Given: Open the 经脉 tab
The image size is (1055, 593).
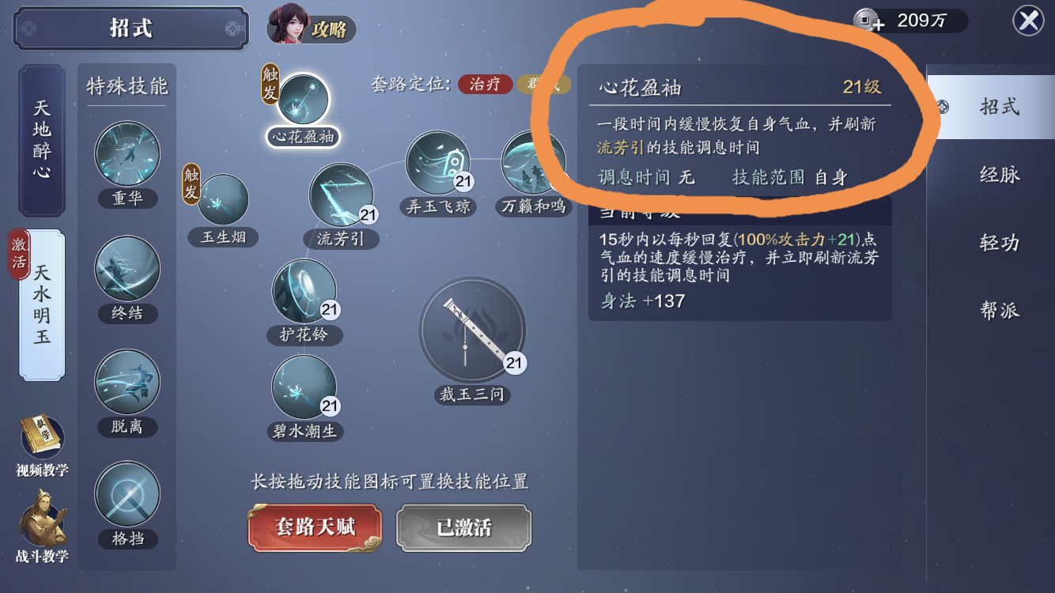Looking at the screenshot, I should click(1000, 175).
